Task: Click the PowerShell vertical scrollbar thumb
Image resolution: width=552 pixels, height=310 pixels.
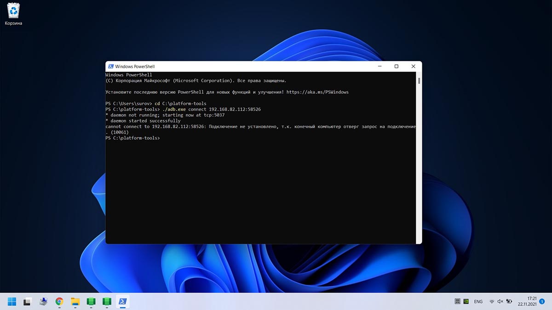Action: [x=419, y=81]
